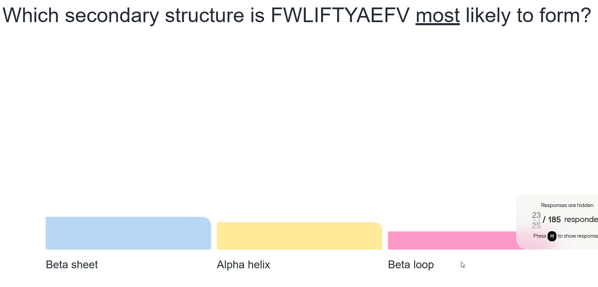Click "likely to form?" in the heading
The image size is (598, 287).
point(528,15)
